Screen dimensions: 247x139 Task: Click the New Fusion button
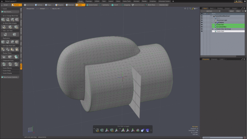tap(8, 12)
